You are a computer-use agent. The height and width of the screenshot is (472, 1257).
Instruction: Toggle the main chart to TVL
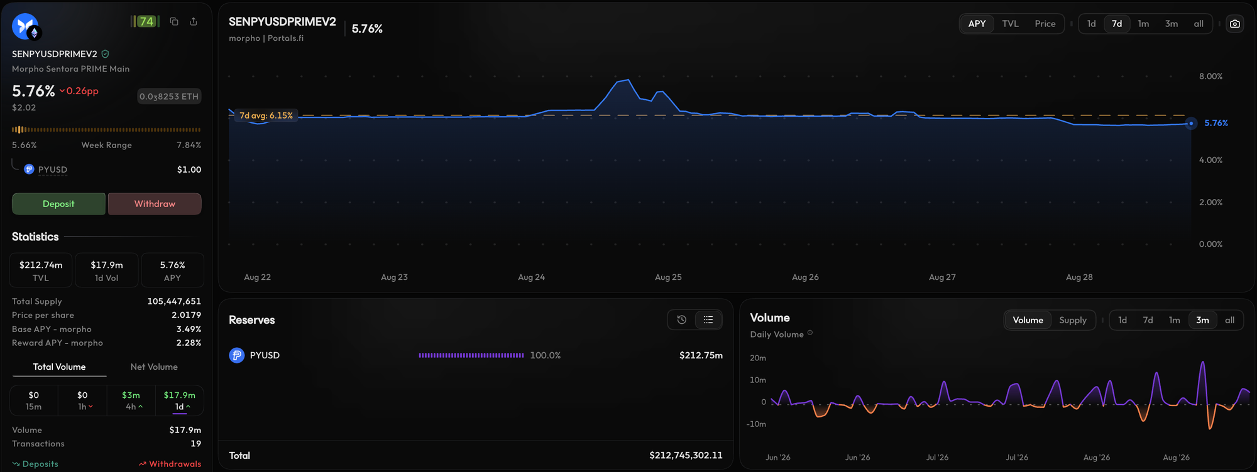(x=1010, y=24)
